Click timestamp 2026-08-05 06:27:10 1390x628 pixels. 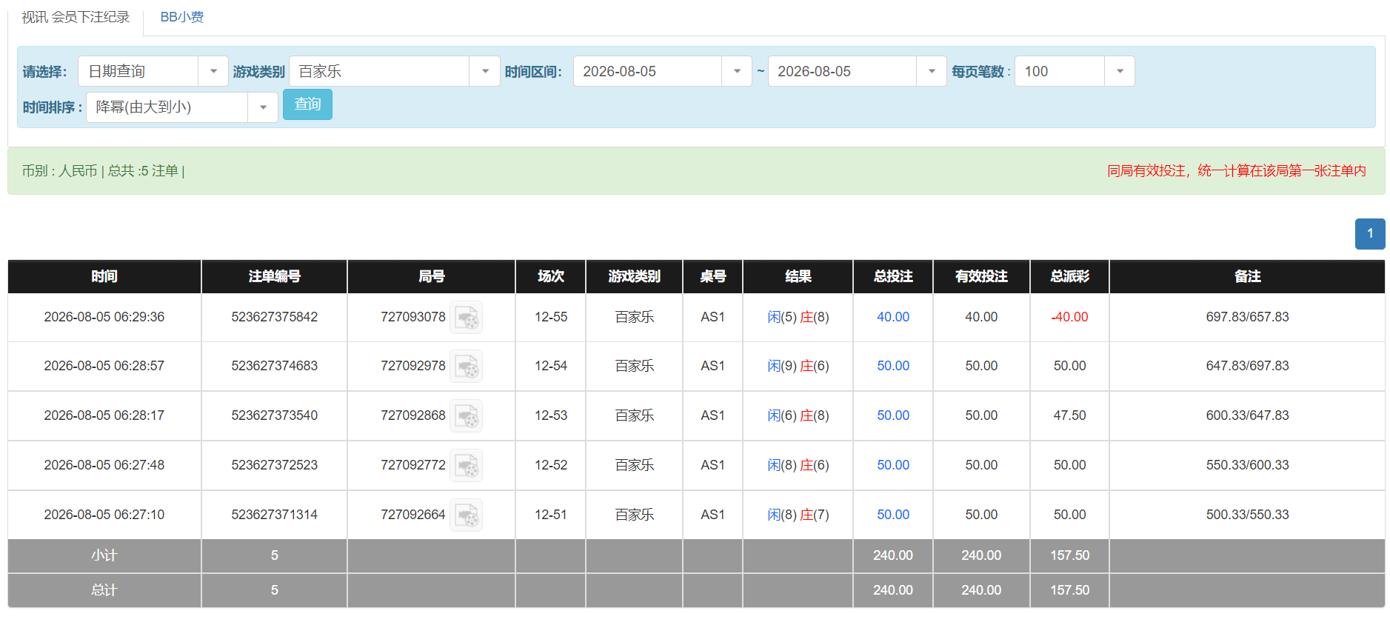(104, 515)
